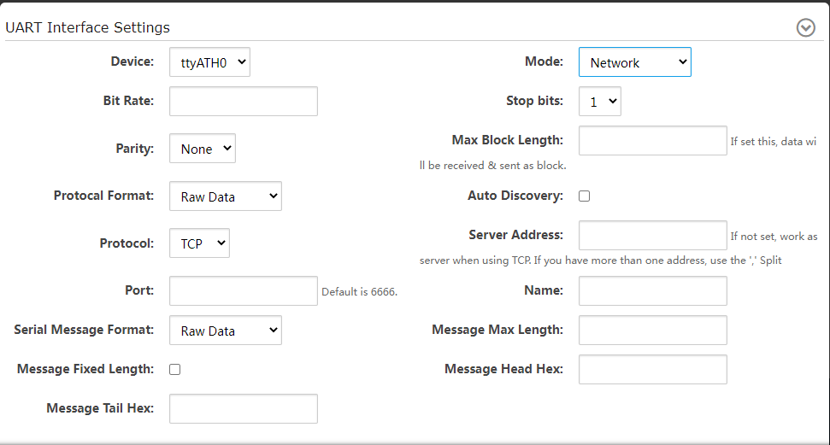Open the Protocol dropdown showing TCP
The width and height of the screenshot is (830, 445).
199,243
